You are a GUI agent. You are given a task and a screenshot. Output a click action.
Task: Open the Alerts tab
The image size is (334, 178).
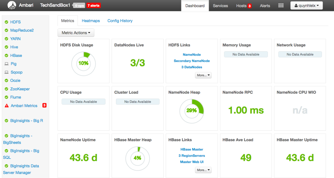click(x=265, y=6)
